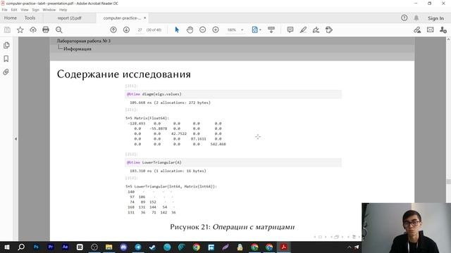This screenshot has width=451, height=253.
Task: Send file by email envelope icon
Action: point(430,30)
